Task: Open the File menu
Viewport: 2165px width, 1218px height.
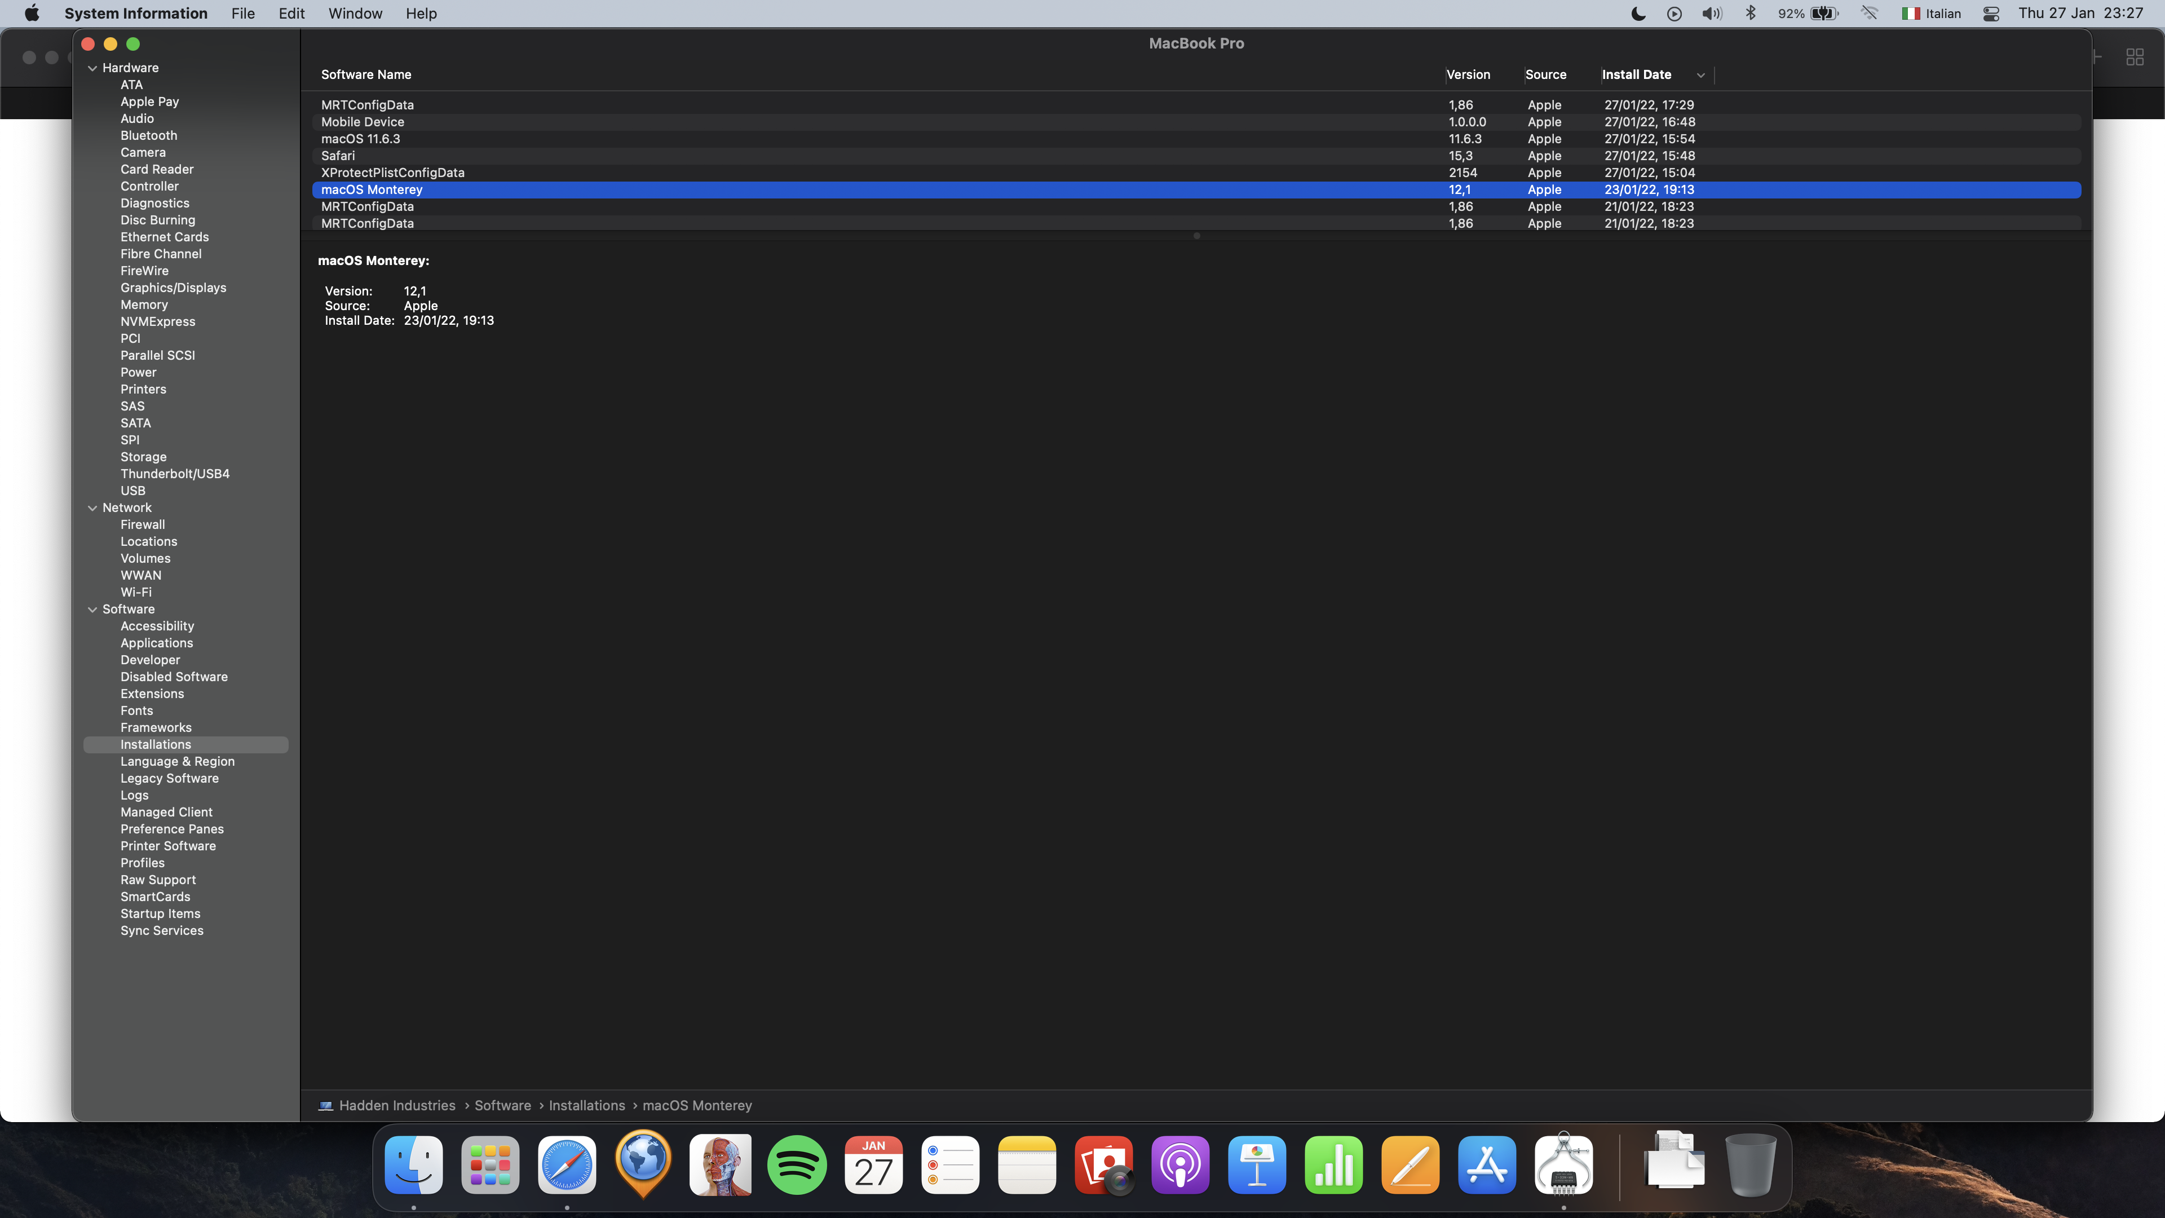Action: point(243,14)
